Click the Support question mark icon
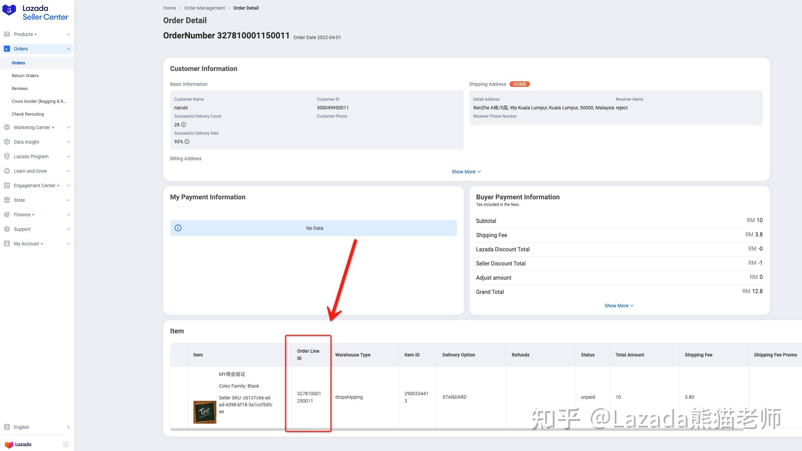 [x=7, y=229]
